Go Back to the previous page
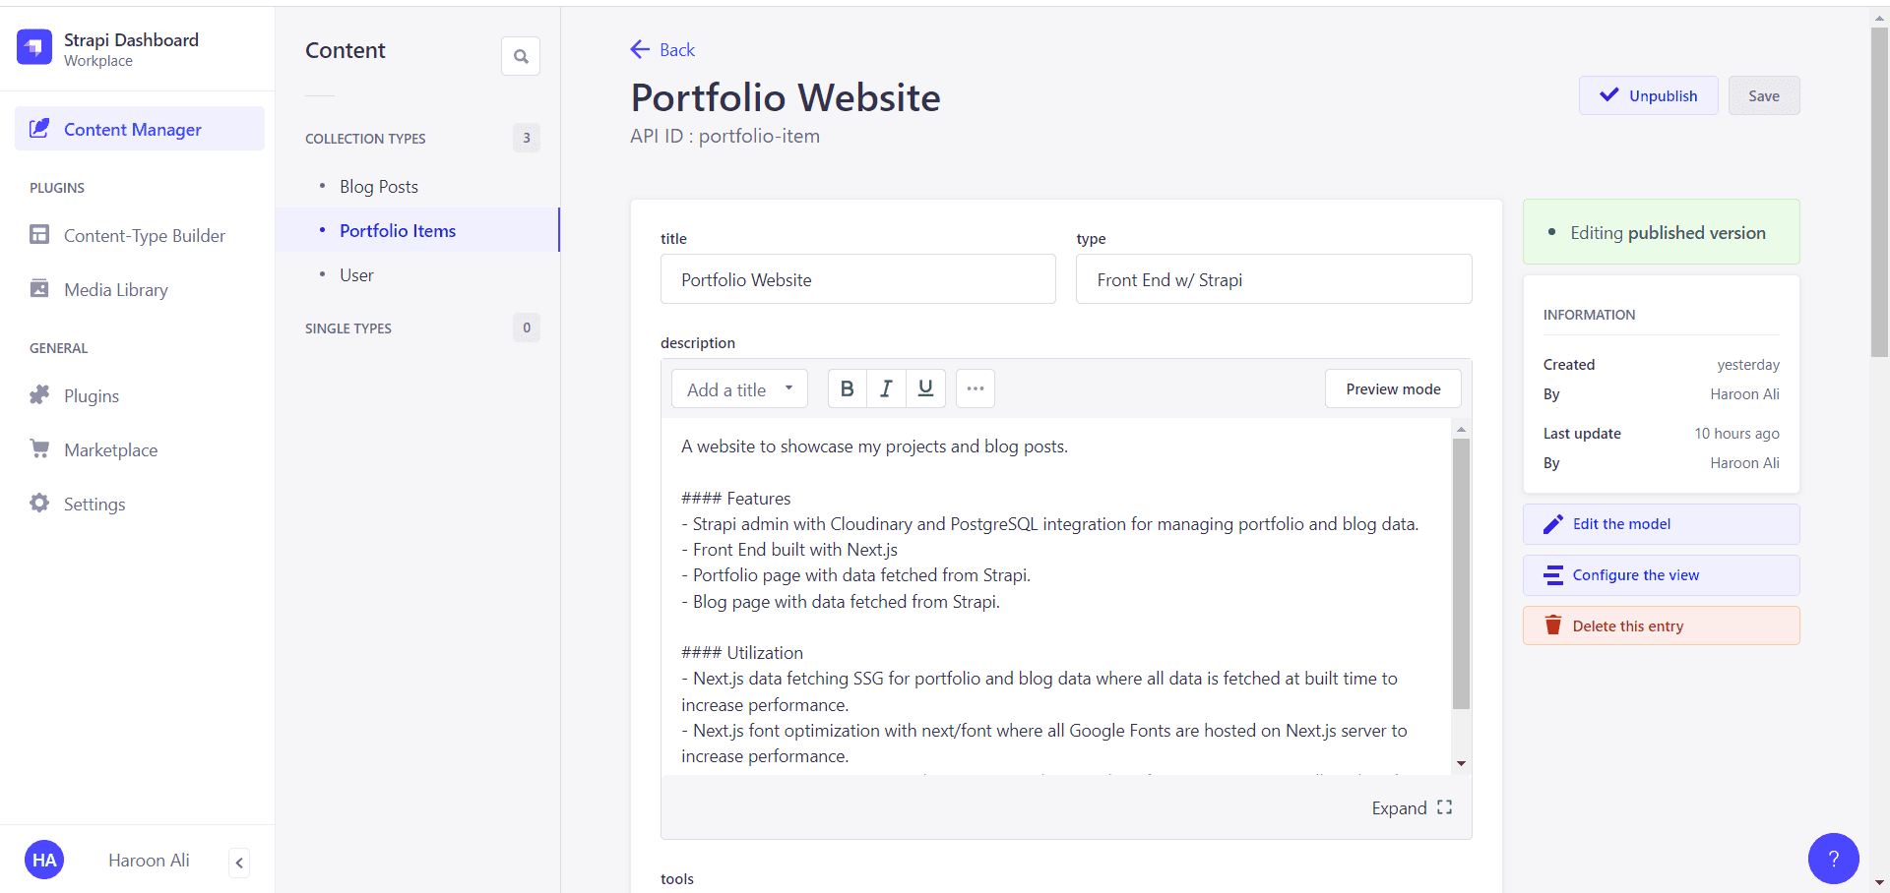The width and height of the screenshot is (1890, 893). [x=663, y=50]
